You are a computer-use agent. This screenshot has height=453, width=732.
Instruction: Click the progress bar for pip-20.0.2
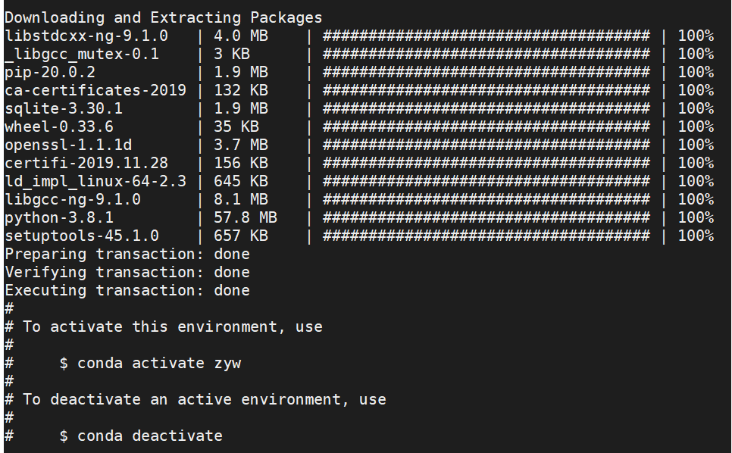point(486,72)
